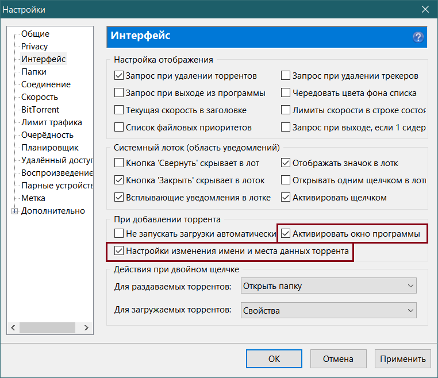Enable Текущая скорость в заголовке
This screenshot has width=438, height=378.
(119, 110)
